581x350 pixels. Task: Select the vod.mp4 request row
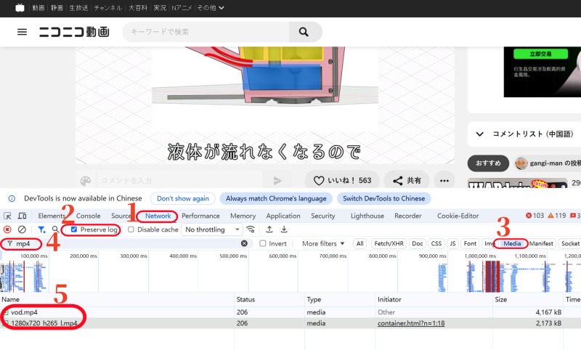(x=290, y=312)
